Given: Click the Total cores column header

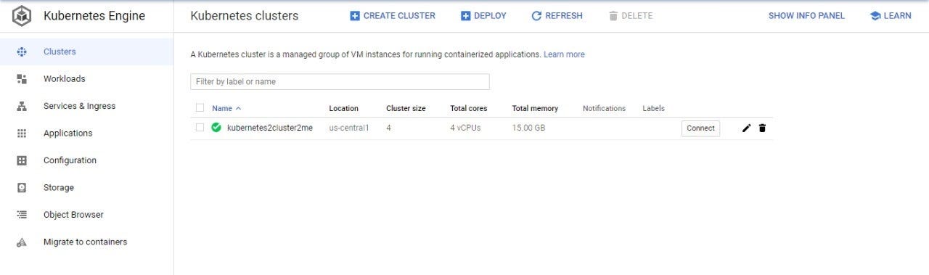Looking at the screenshot, I should click(x=469, y=108).
